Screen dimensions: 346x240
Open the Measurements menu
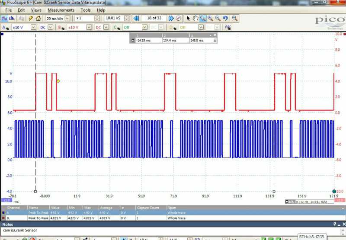(61, 10)
